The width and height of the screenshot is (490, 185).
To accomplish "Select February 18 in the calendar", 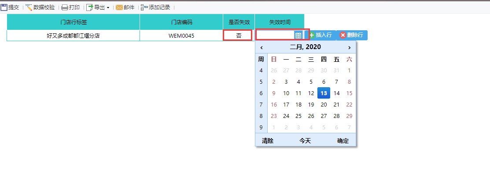I will click(x=298, y=104).
